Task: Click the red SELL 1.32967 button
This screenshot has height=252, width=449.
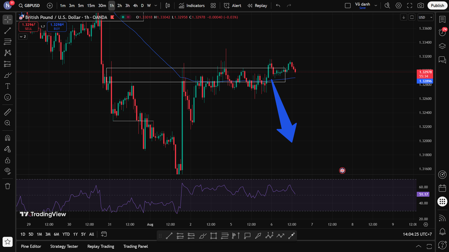Action: coord(28,27)
